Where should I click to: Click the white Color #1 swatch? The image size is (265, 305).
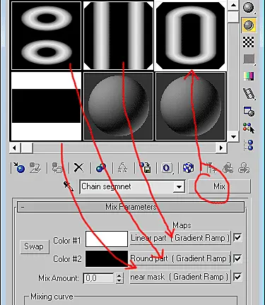[107, 239]
